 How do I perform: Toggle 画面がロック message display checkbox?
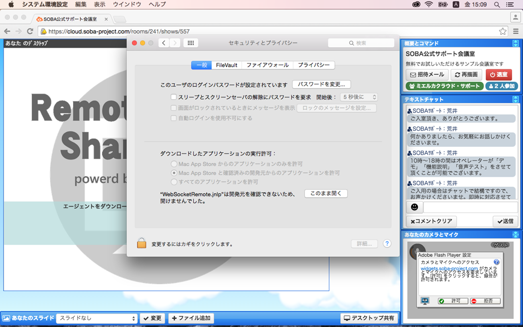coord(174,108)
